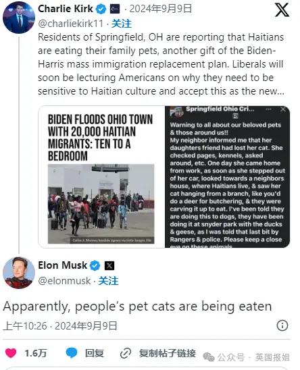
Task: Click the 1.6万 like count
Action: tap(36, 353)
